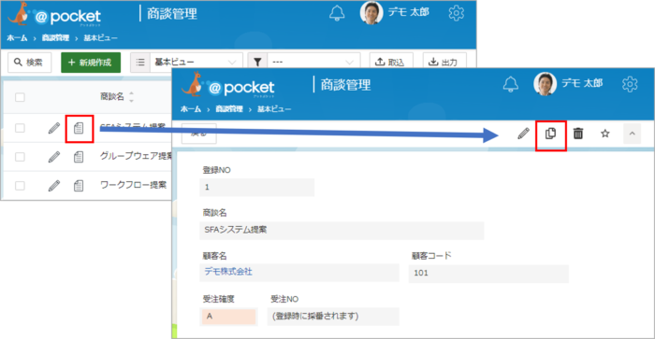Click ホーム breadcrumb in the front window
This screenshot has width=655, height=339.
coord(191,109)
